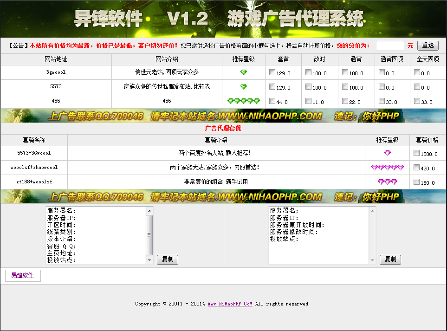Click the scroll up arrow in right textarea
This screenshot has height=331, width=447.
pos(372,211)
